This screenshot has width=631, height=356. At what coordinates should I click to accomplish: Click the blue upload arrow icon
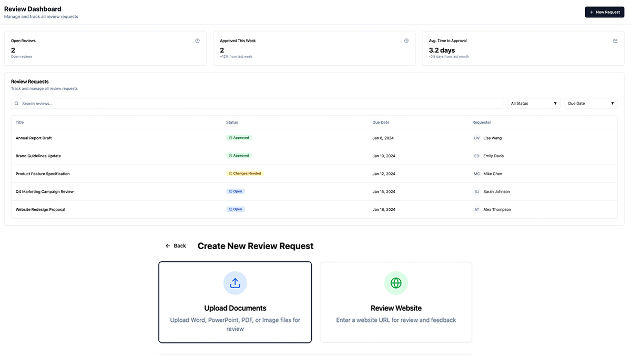(x=235, y=283)
